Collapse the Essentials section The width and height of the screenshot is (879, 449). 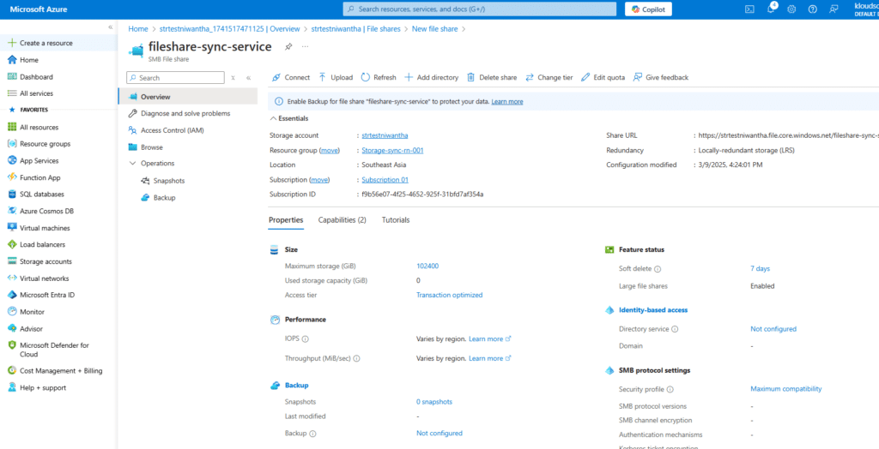pyautogui.click(x=274, y=118)
